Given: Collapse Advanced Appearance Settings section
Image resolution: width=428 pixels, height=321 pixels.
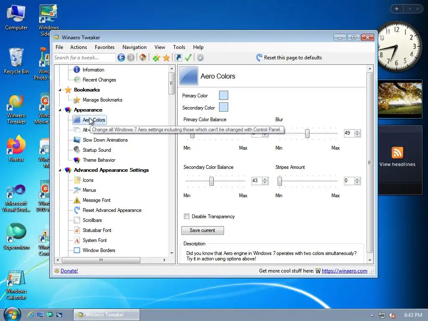Looking at the screenshot, I should coord(60,171).
